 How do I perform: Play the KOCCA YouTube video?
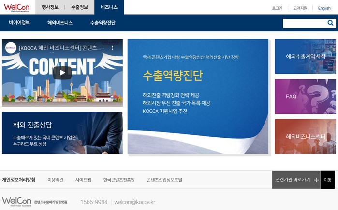[x=62, y=73]
